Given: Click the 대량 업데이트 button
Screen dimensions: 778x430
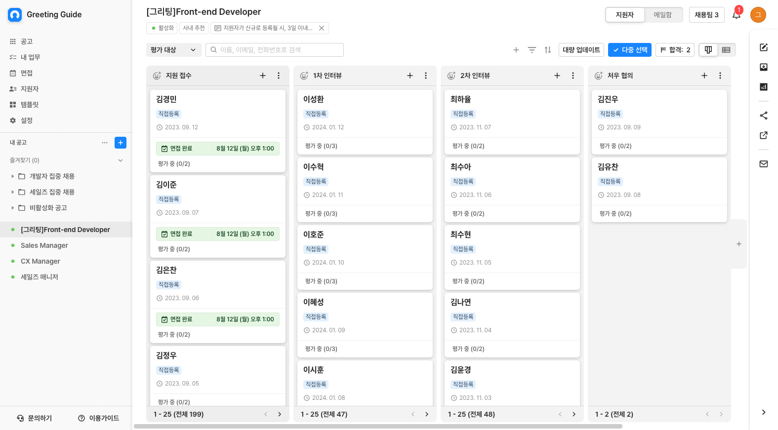Looking at the screenshot, I should (x=581, y=50).
